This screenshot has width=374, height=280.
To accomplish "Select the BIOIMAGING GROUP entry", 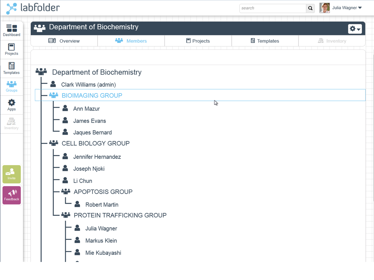I will [92, 96].
